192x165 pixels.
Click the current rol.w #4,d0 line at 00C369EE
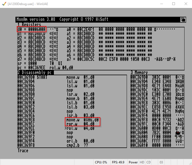(x=80, y=128)
